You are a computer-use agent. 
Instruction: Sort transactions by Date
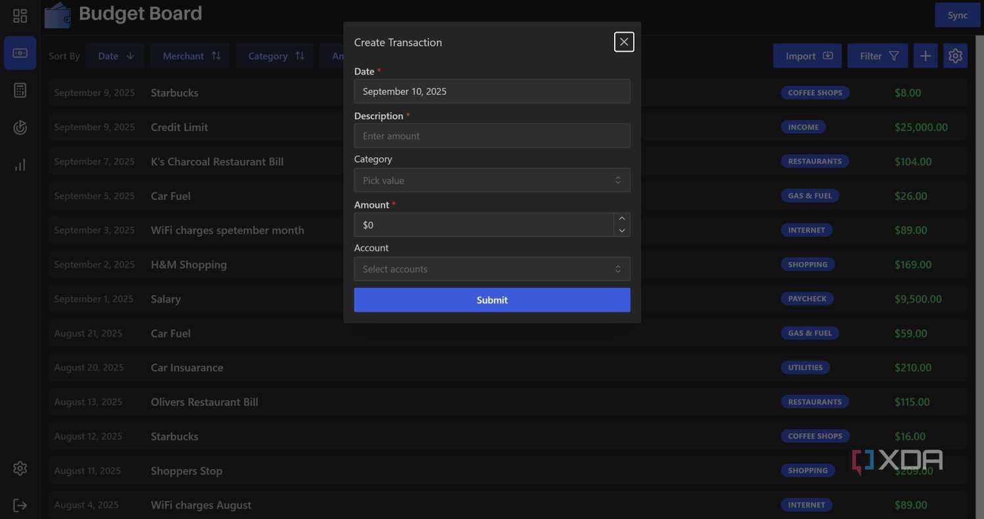(x=115, y=56)
